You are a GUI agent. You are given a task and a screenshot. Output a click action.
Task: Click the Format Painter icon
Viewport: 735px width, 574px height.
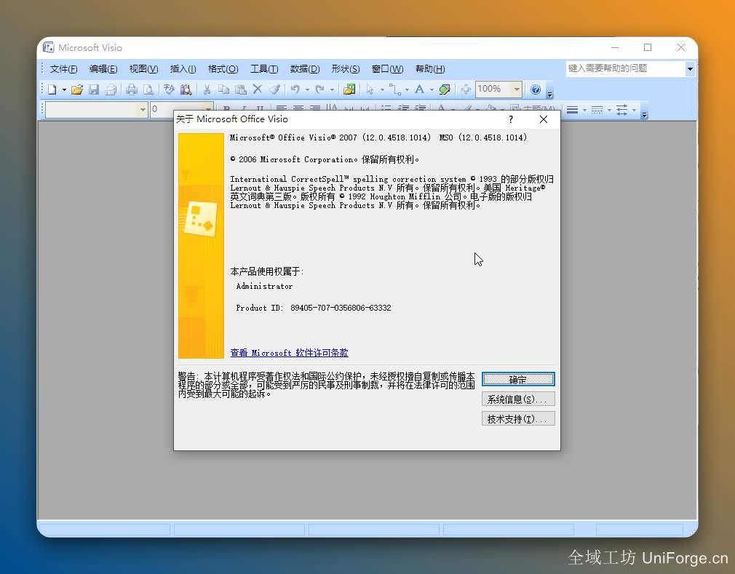[x=274, y=89]
